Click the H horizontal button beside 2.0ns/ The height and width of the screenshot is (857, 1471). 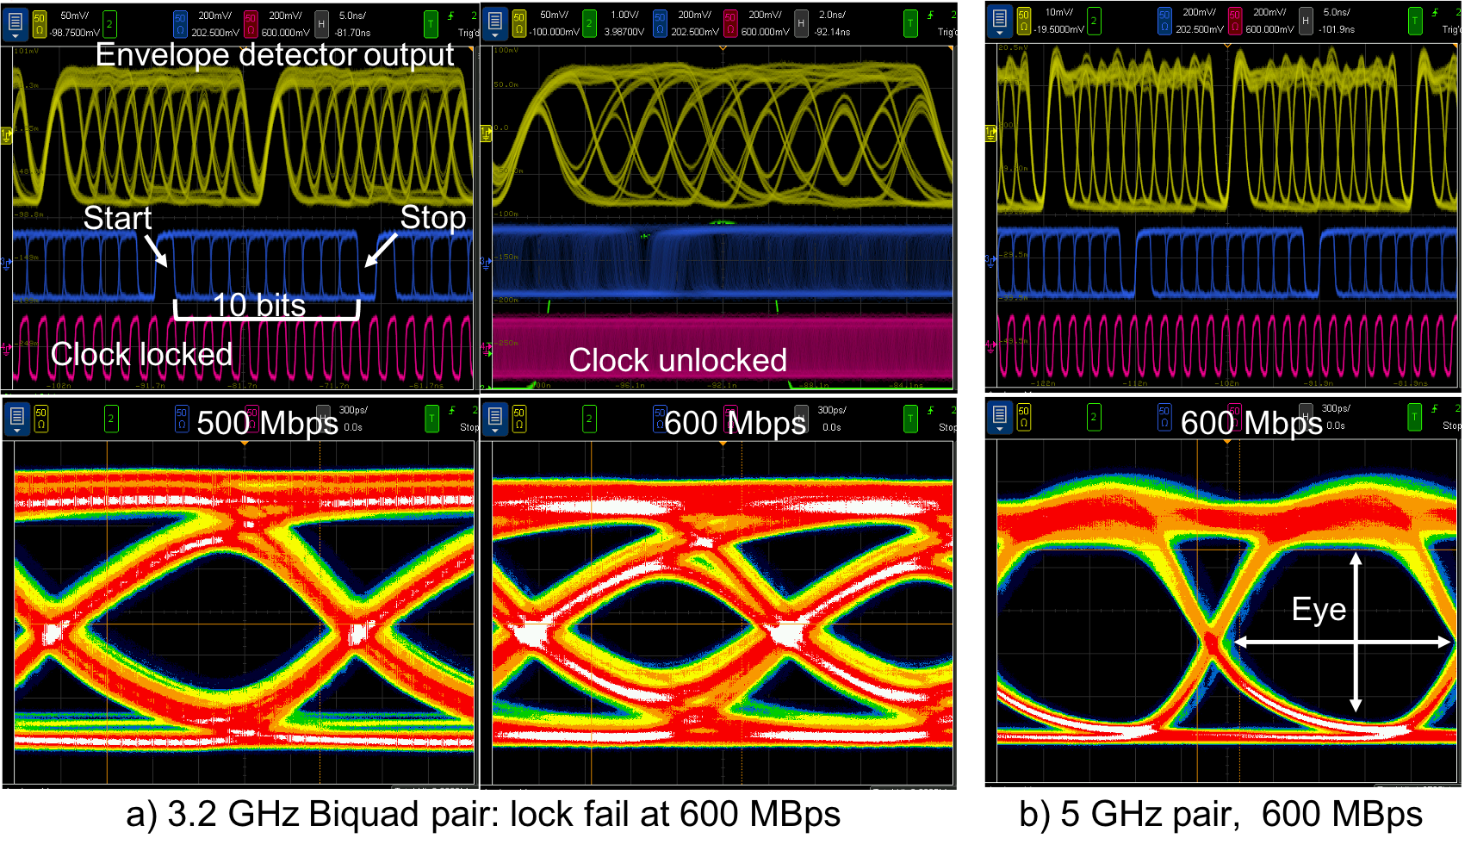coord(801,23)
